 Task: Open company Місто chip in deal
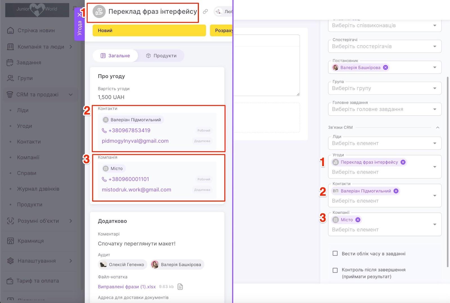pos(113,169)
